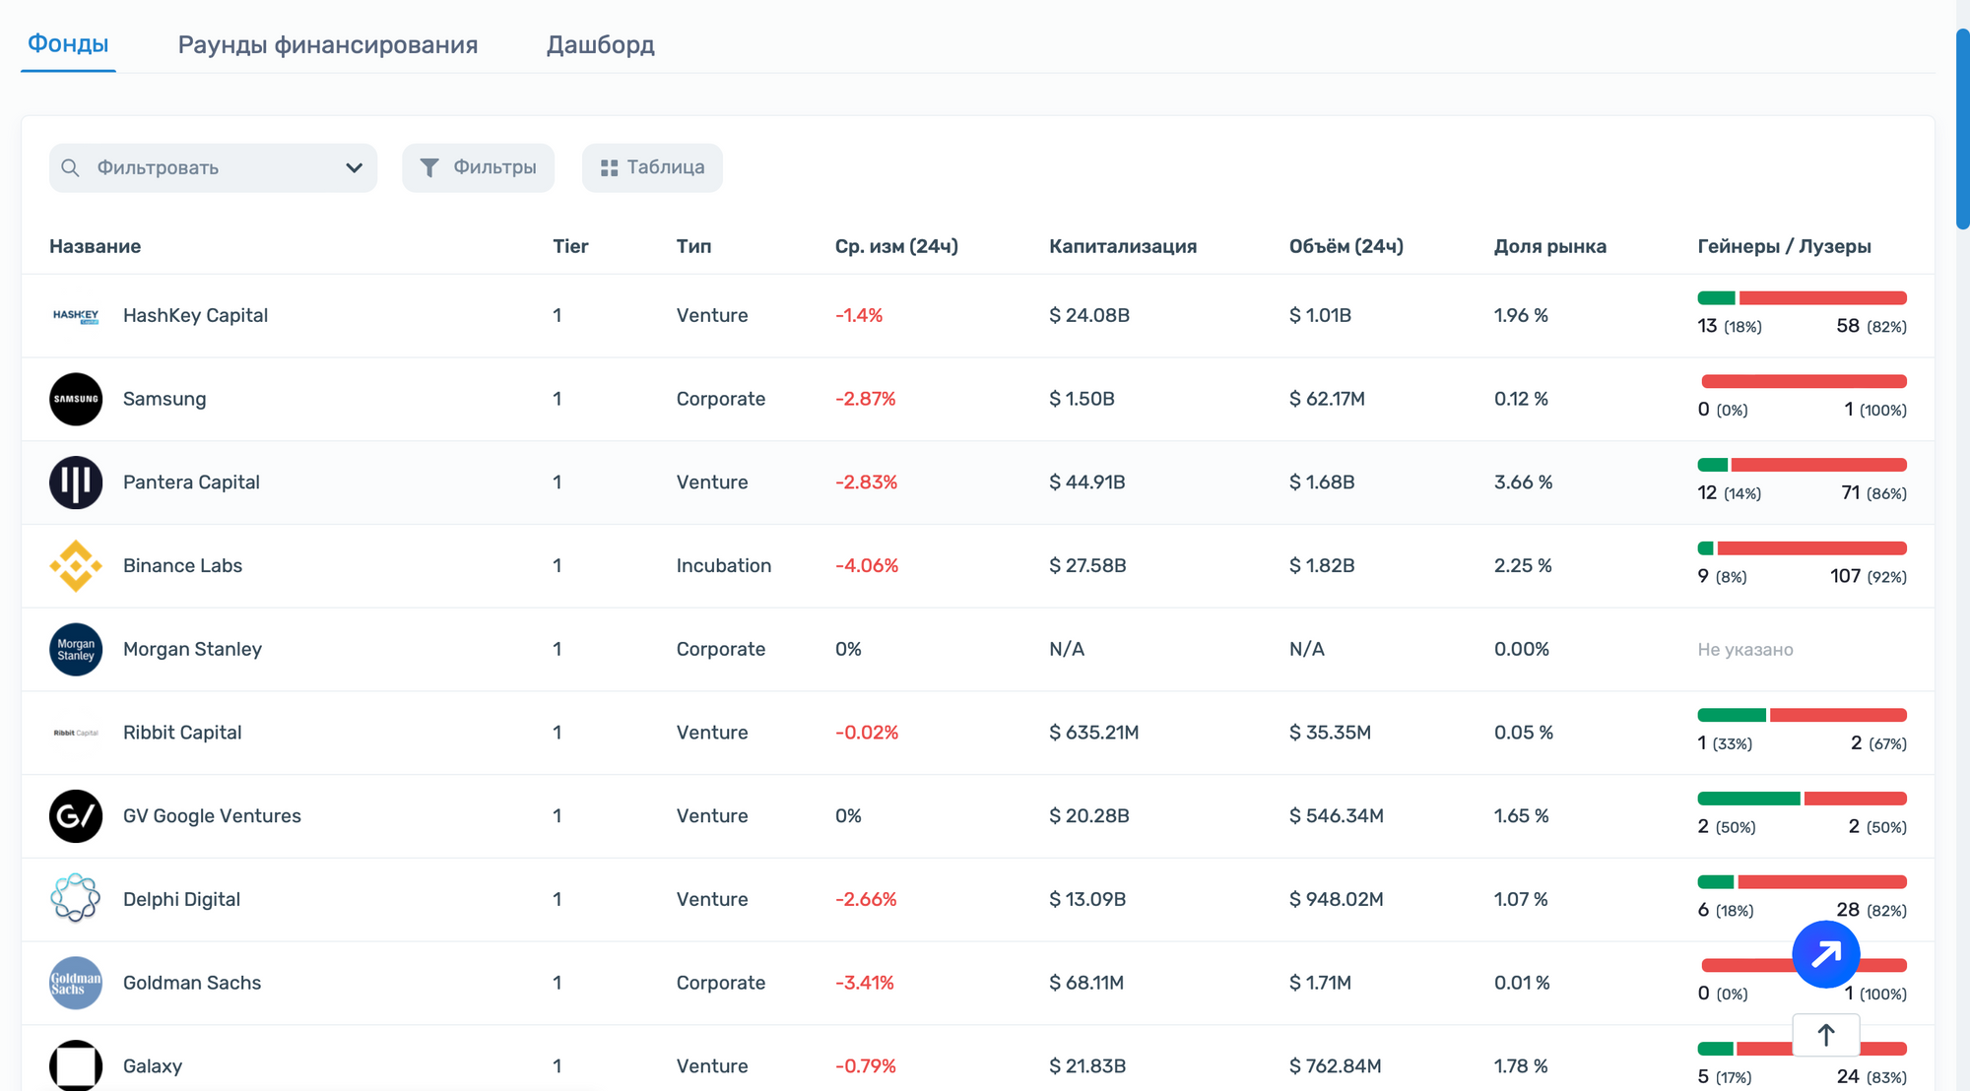The height and width of the screenshot is (1091, 1970).
Task: Click Goldman Sachs change -3.41%
Action: click(x=865, y=983)
